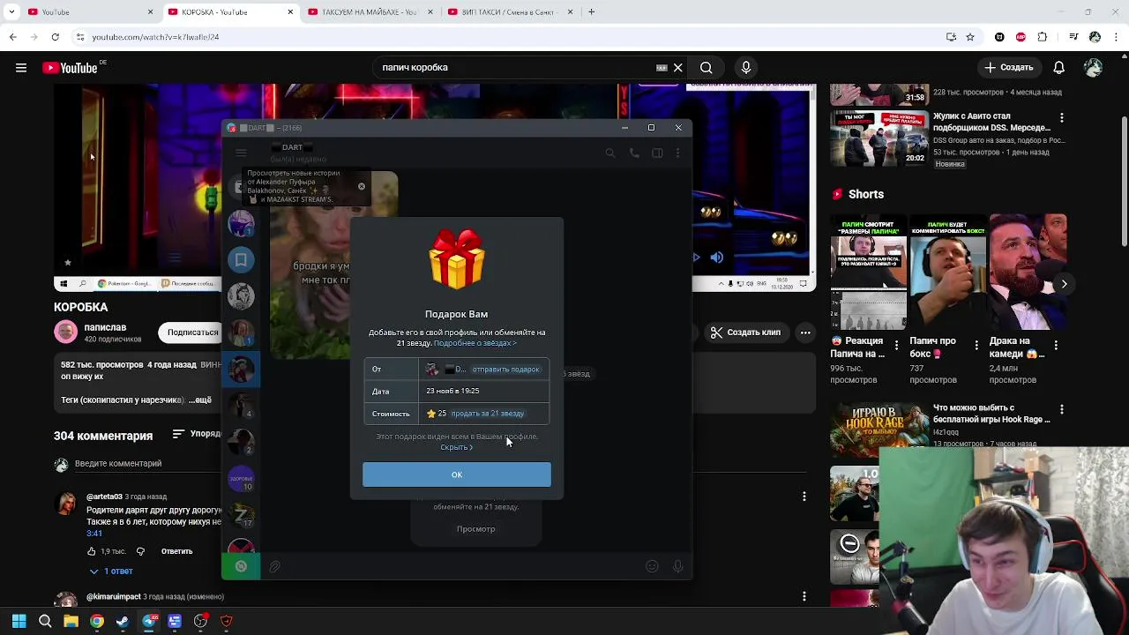This screenshot has width=1129, height=635.
Task: Open YouTube guide hamburger menu
Action: 21,67
